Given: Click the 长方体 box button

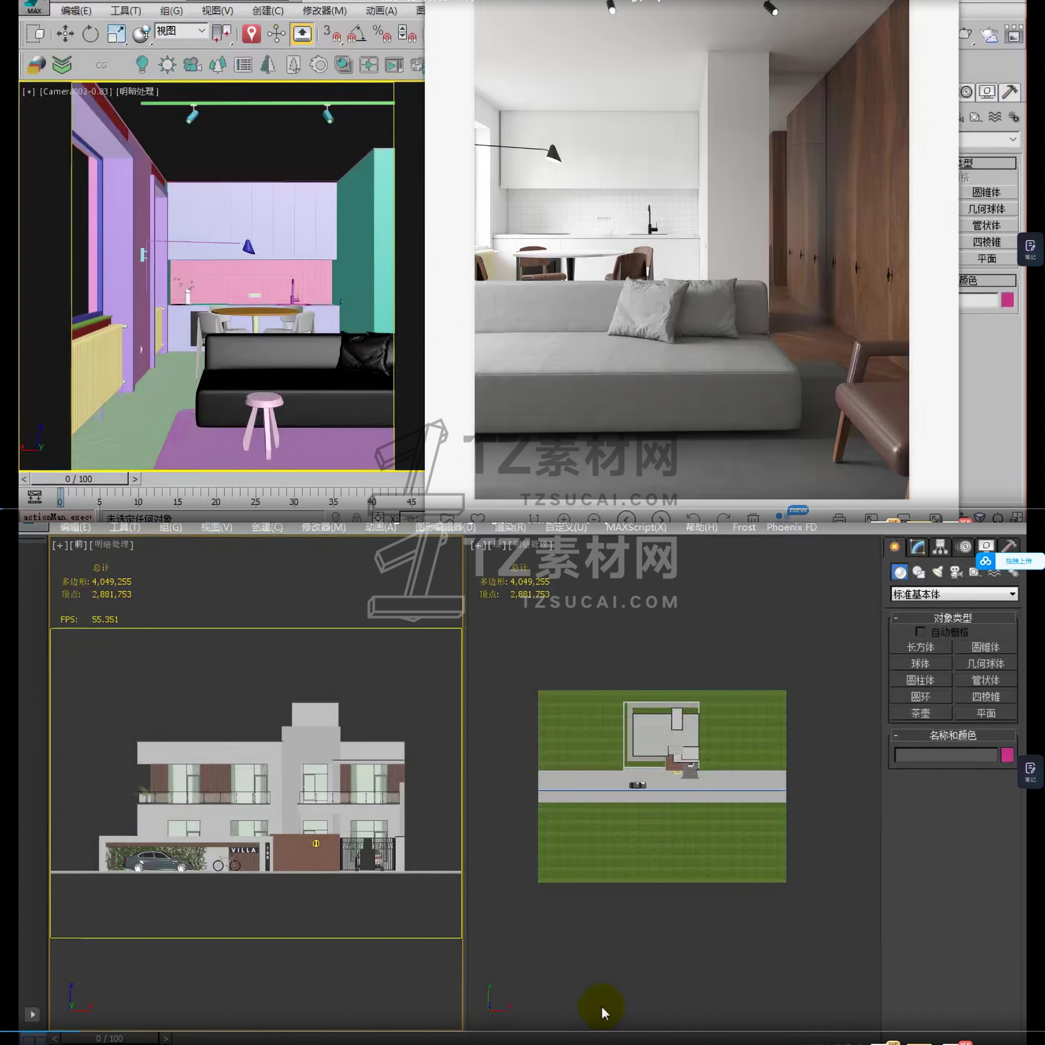Looking at the screenshot, I should click(x=920, y=647).
